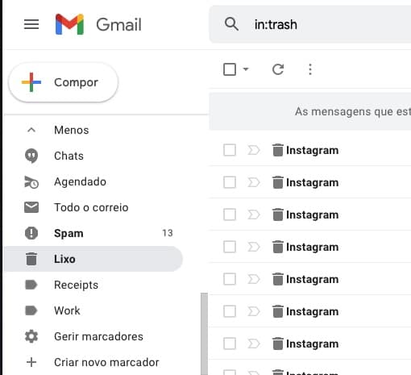This screenshot has height=375, width=411.
Task: Click trash icon on fifth Instagram email
Action: click(x=278, y=279)
